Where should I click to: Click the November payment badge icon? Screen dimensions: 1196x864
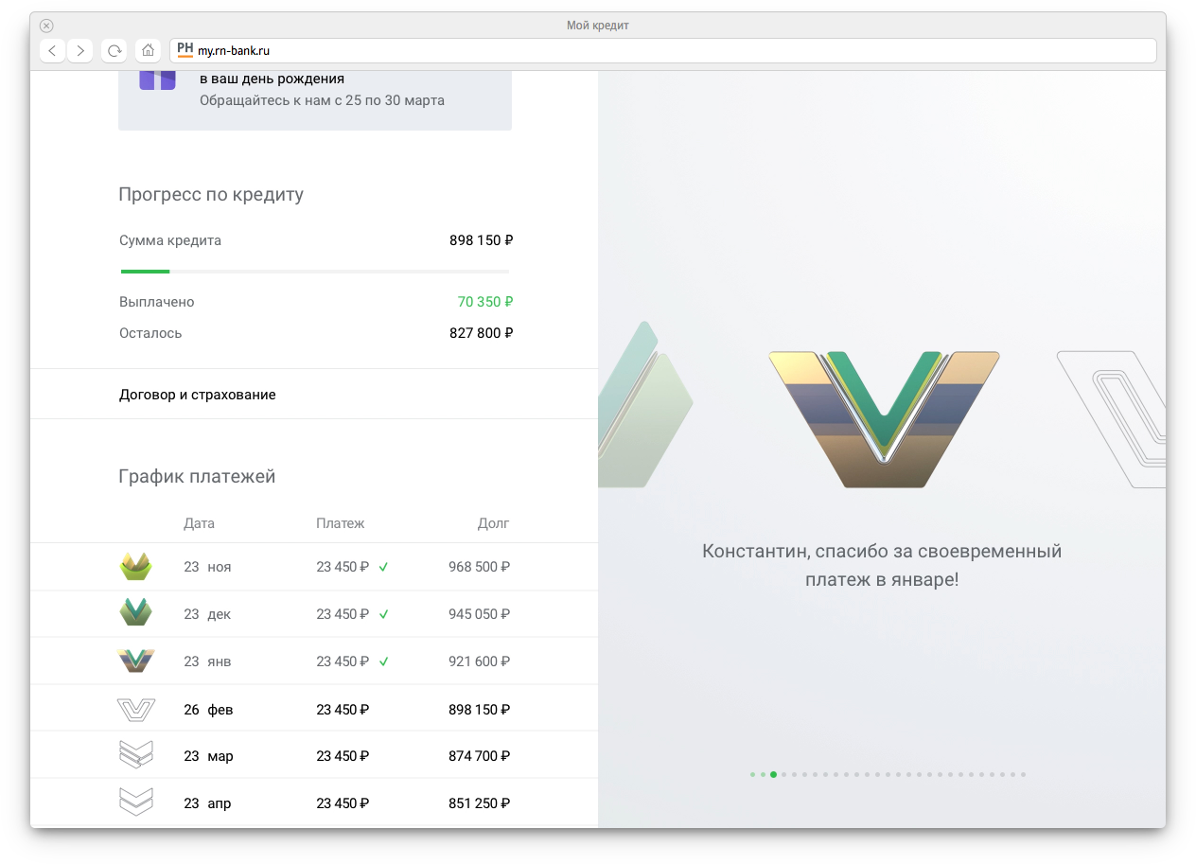[136, 567]
